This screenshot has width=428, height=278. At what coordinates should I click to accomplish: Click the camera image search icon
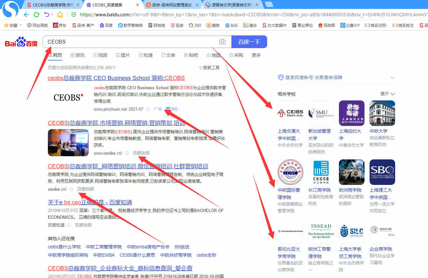coord(222,42)
